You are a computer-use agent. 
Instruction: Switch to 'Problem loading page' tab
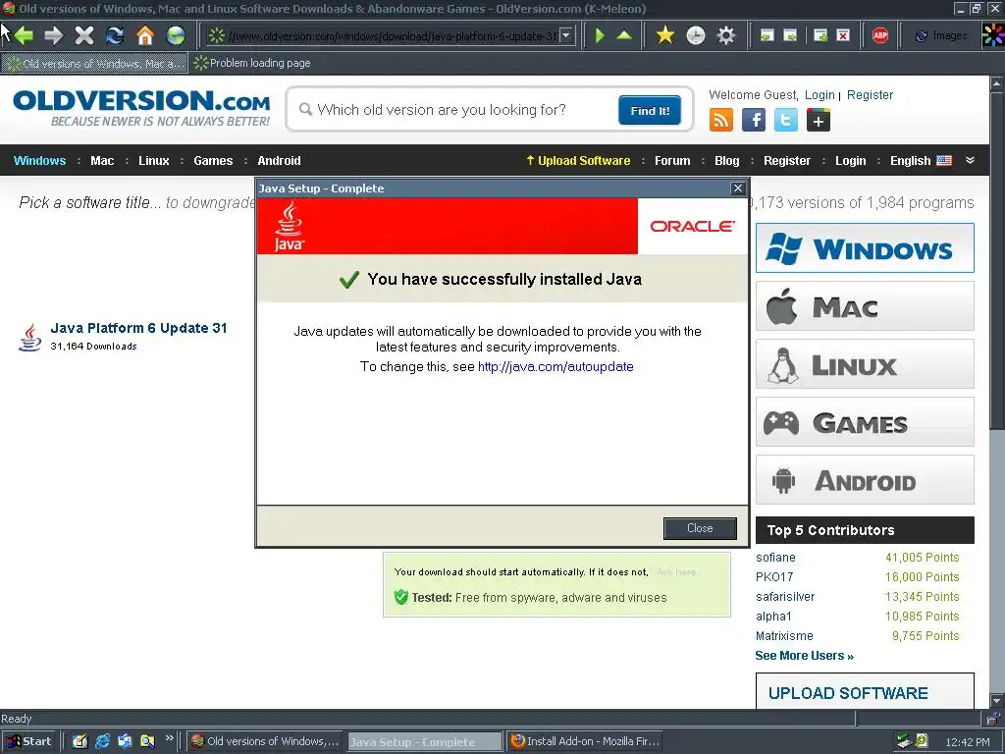pyautogui.click(x=252, y=63)
